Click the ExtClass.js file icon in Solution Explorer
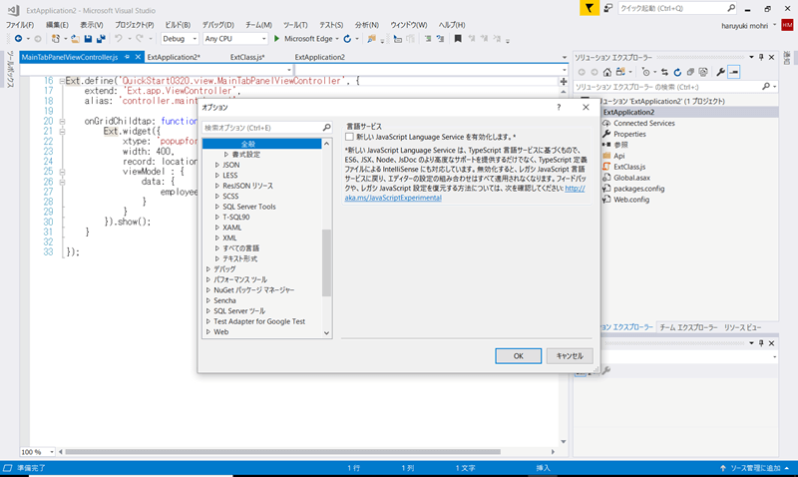 [606, 167]
